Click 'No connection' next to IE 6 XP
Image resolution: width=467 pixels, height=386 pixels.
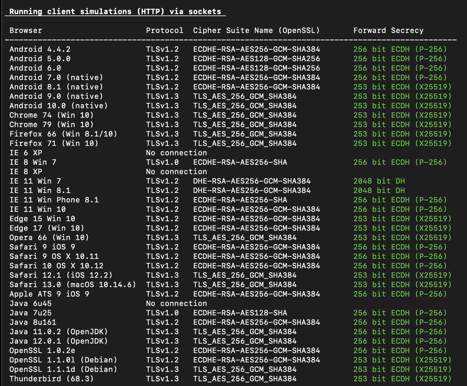pos(176,153)
